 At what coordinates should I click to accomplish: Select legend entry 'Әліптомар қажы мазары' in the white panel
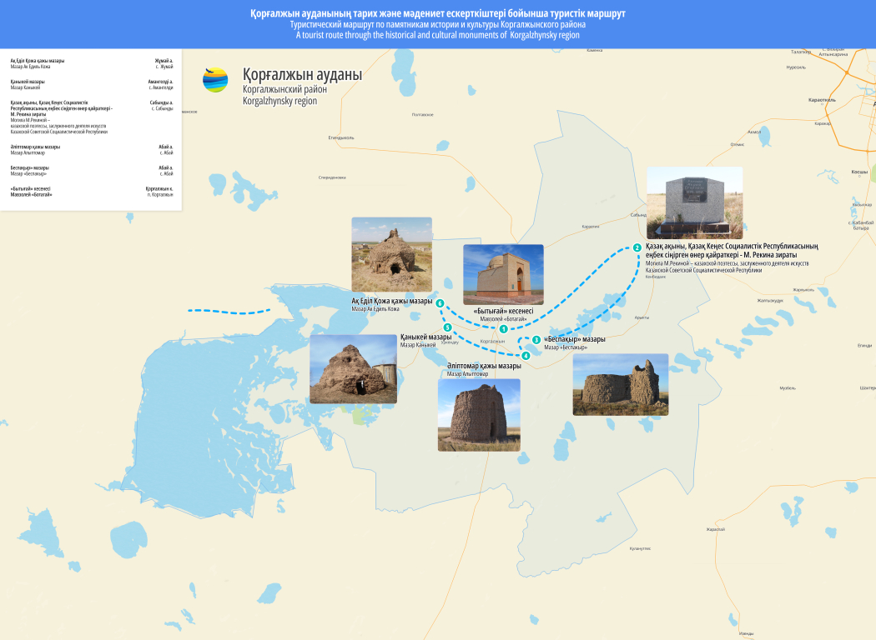(x=35, y=147)
